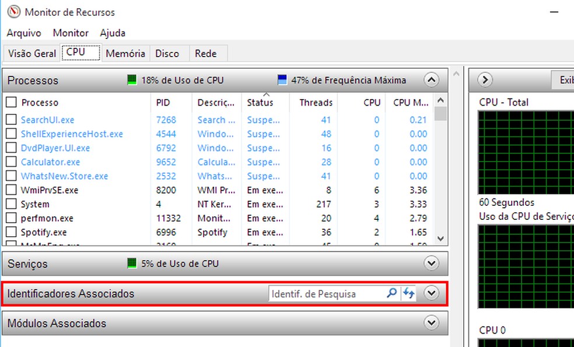Sort by the Threads column header
The width and height of the screenshot is (574, 347).
coord(316,103)
